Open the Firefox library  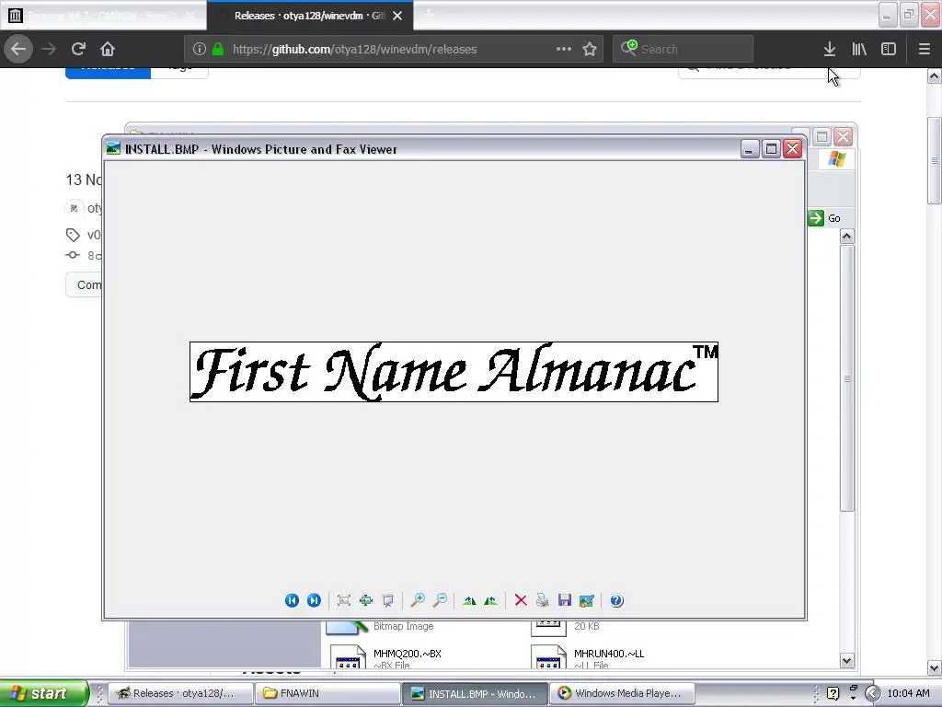pos(859,49)
